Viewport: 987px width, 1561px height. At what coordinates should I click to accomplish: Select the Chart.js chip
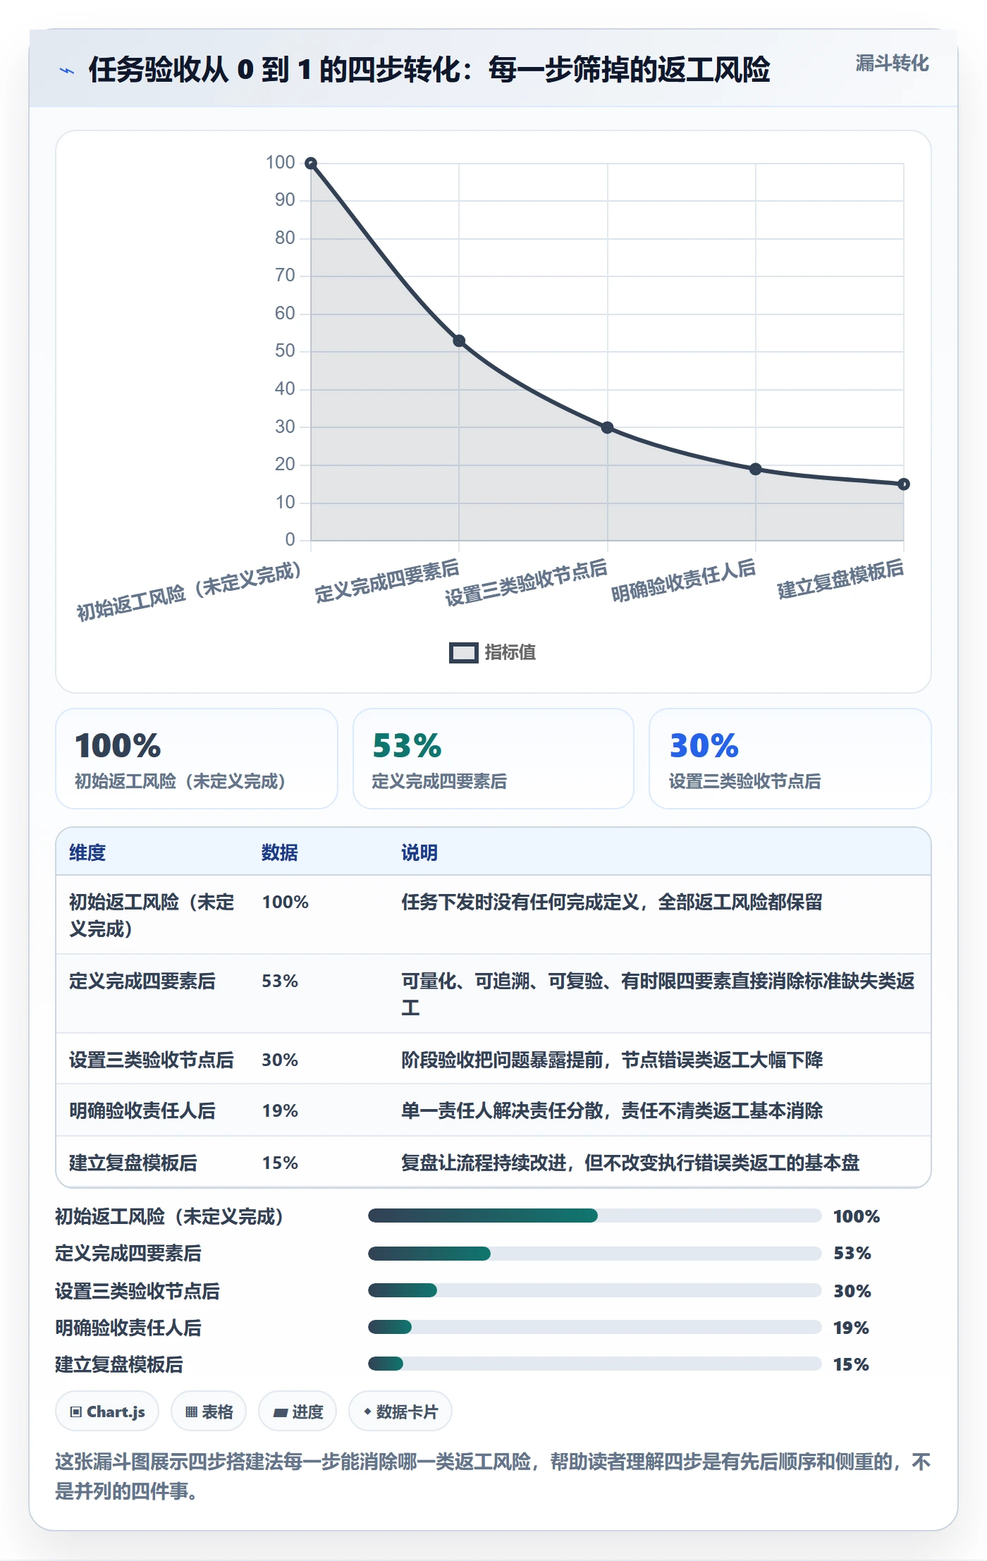(x=107, y=1412)
